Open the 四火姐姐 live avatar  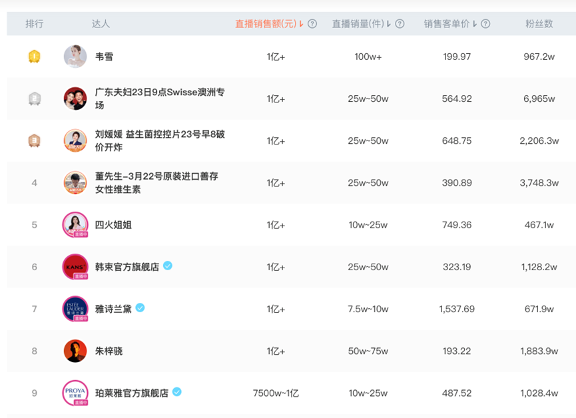coord(75,225)
